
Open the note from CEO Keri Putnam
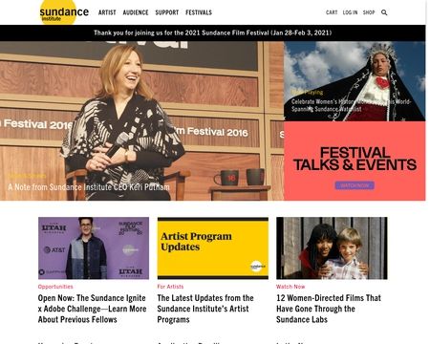pyautogui.click(x=89, y=187)
